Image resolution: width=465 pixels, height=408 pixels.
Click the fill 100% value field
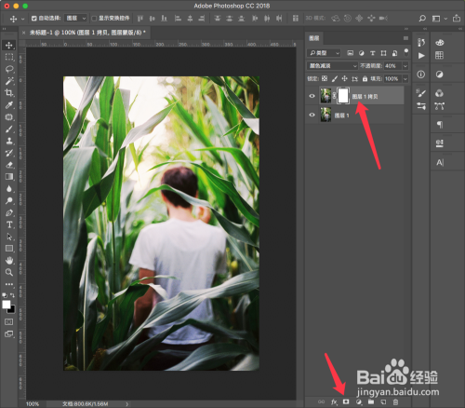click(x=392, y=79)
